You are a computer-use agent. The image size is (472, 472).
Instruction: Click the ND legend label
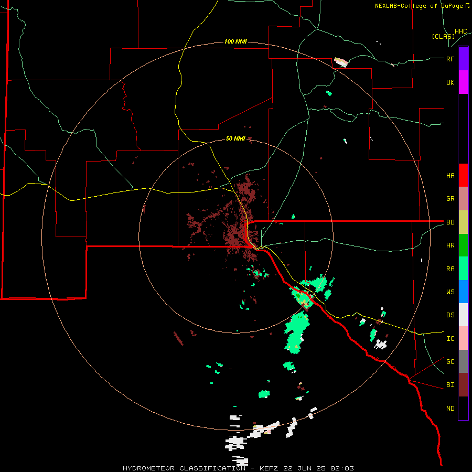pyautogui.click(x=450, y=409)
